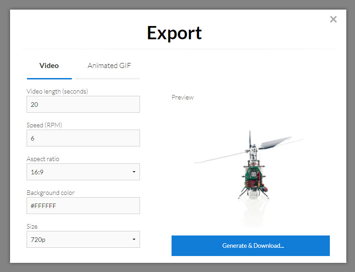
Task: Focus the Speed (RPM) input box
Action: (x=83, y=138)
